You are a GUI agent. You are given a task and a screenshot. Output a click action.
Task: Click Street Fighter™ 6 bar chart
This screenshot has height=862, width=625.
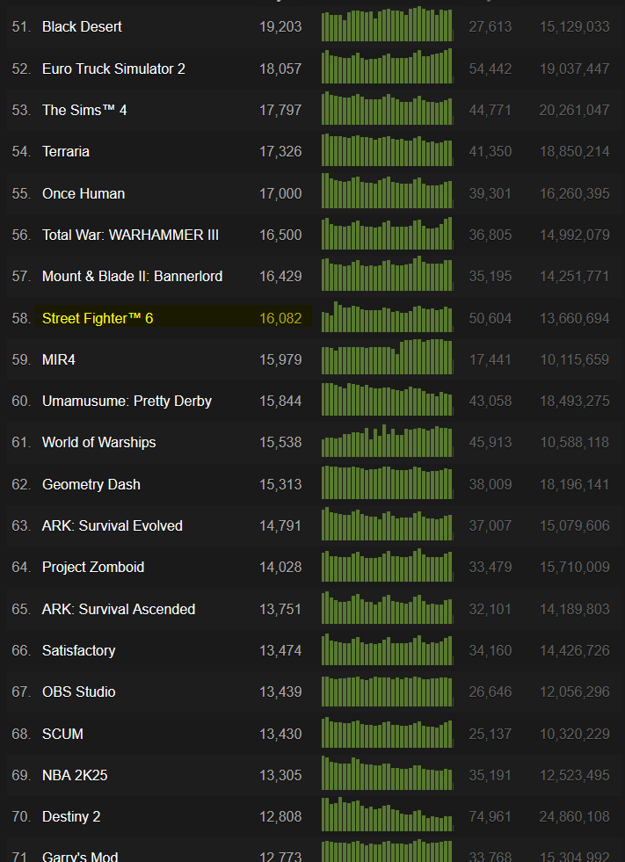[388, 316]
